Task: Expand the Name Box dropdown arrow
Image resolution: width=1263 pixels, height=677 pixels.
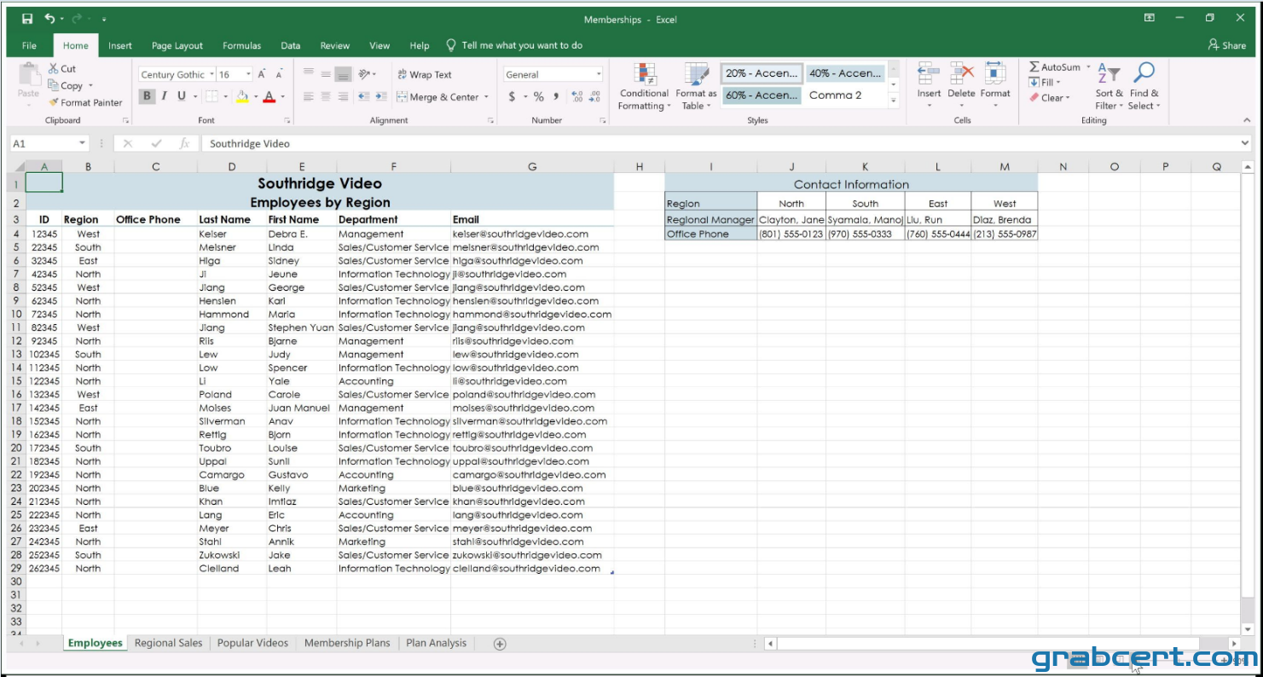Action: pyautogui.click(x=83, y=143)
